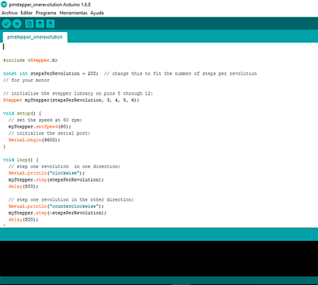This screenshot has height=285, width=318.
Task: Create a new sketch with New icon
Action: click(x=29, y=24)
